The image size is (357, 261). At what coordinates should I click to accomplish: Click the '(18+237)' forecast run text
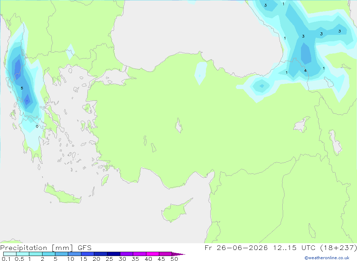(x=338, y=248)
